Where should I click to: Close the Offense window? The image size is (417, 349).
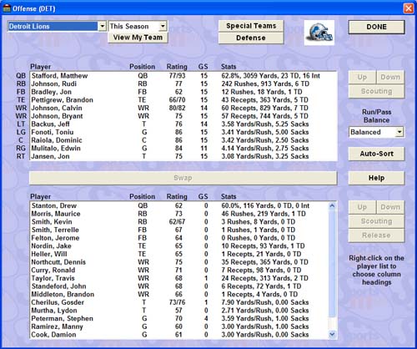coord(409,8)
